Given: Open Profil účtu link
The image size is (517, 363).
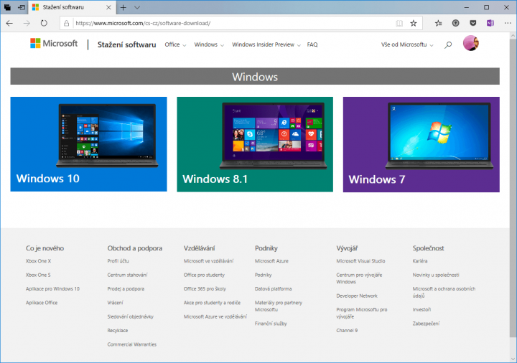Looking at the screenshot, I should 118,261.
